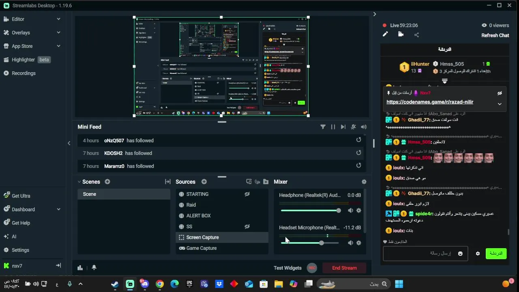Open performance stats bar chart icon
The height and width of the screenshot is (292, 519).
[x=80, y=268]
